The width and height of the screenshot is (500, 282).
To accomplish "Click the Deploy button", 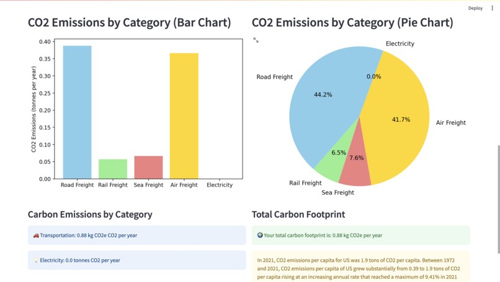I will pyautogui.click(x=475, y=8).
